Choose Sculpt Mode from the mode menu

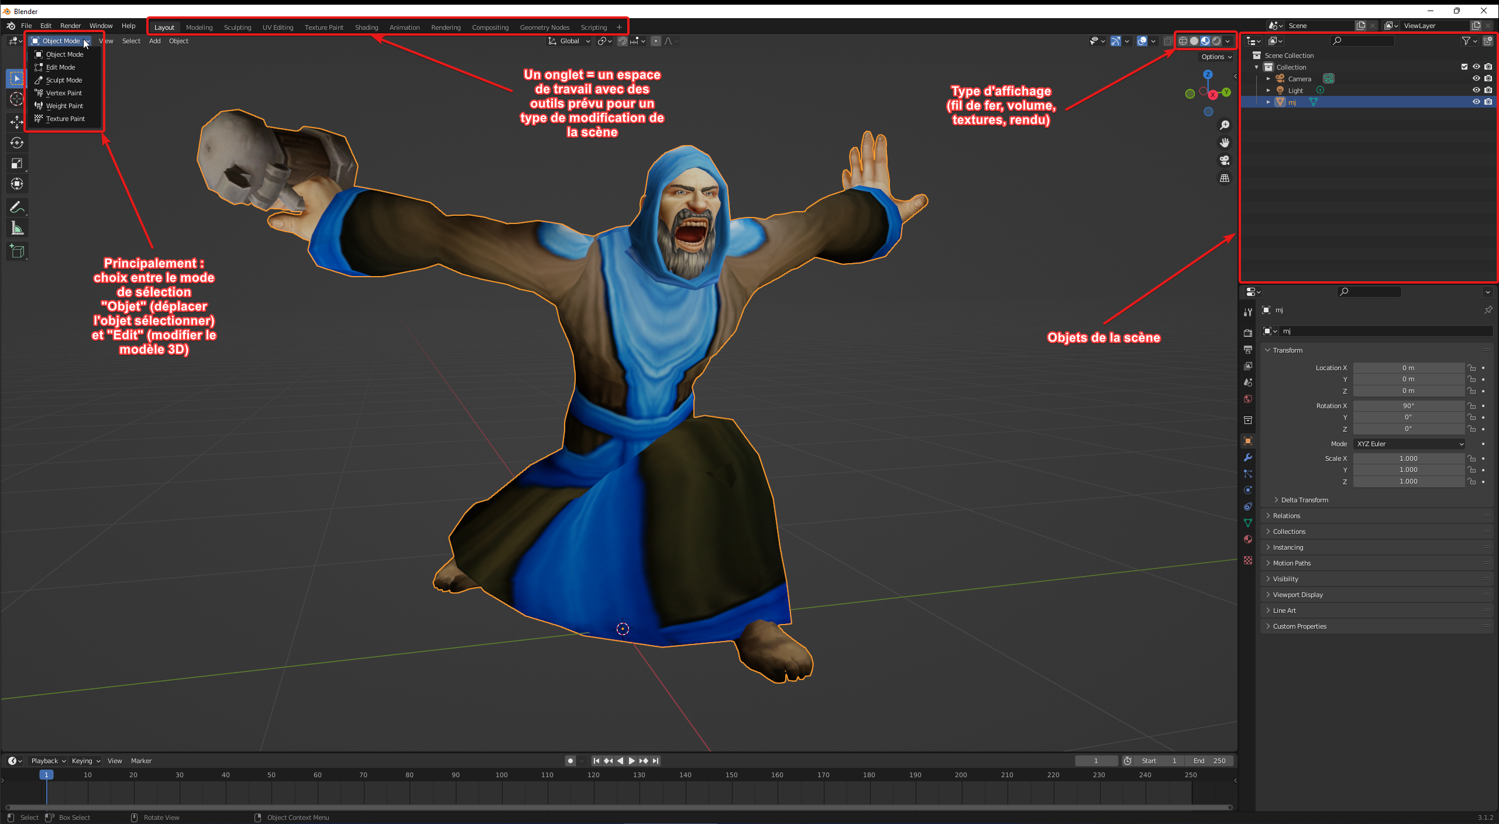(64, 80)
